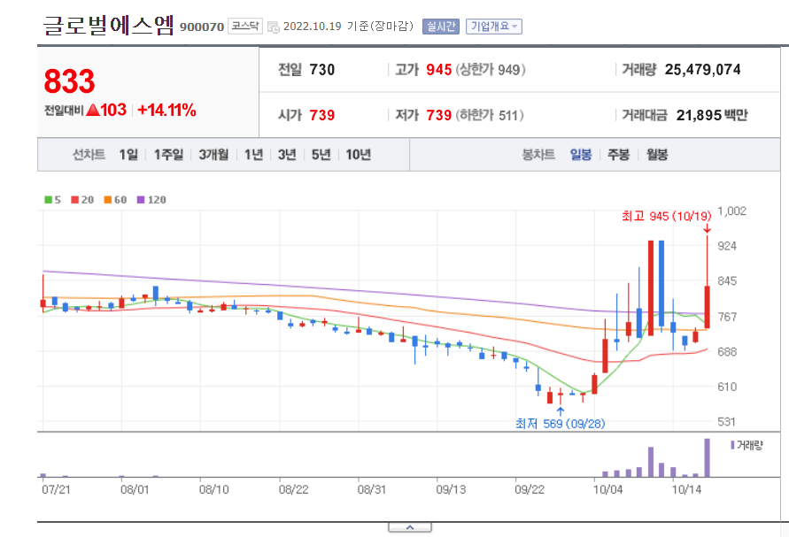Select the 1일 line chart tab

[128, 154]
